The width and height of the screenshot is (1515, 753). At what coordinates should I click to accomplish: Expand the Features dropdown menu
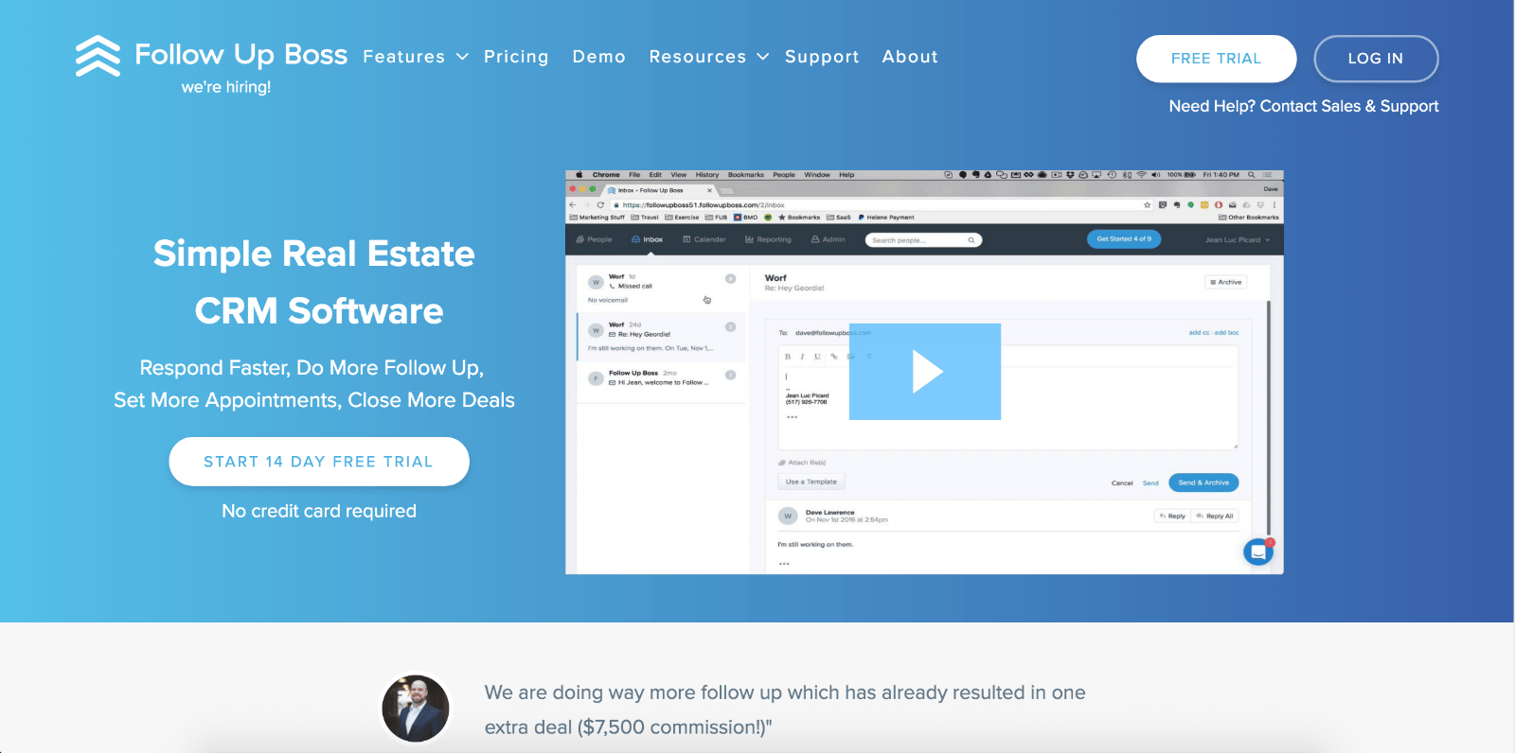[x=416, y=57]
